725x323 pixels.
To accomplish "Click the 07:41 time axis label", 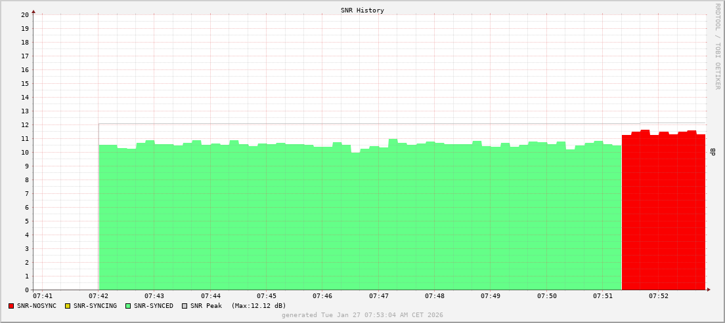I will 43,296.
